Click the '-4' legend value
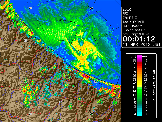 tap(134, 114)
